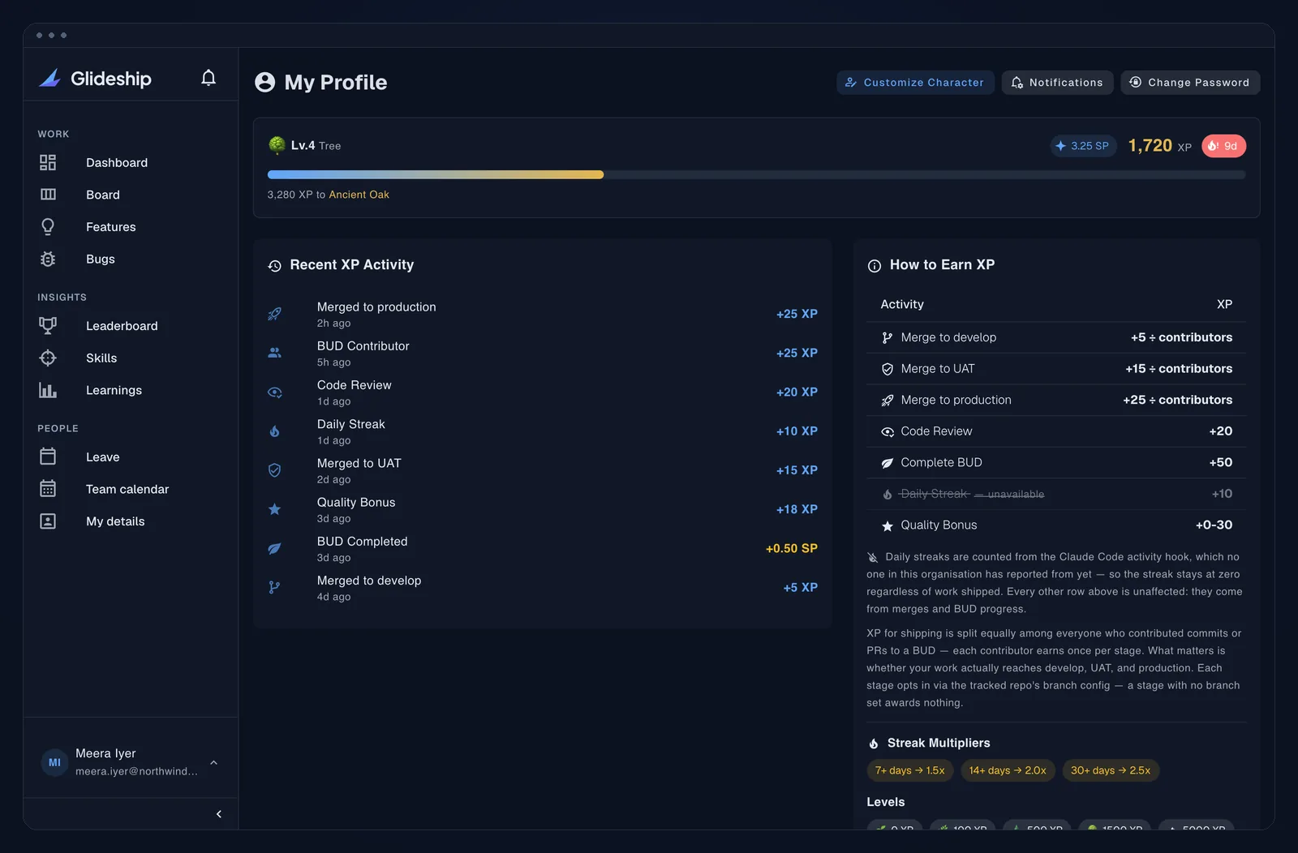The width and height of the screenshot is (1298, 853).
Task: Click the '30+ days → 2.5x' multiplier chip
Action: pyautogui.click(x=1111, y=770)
